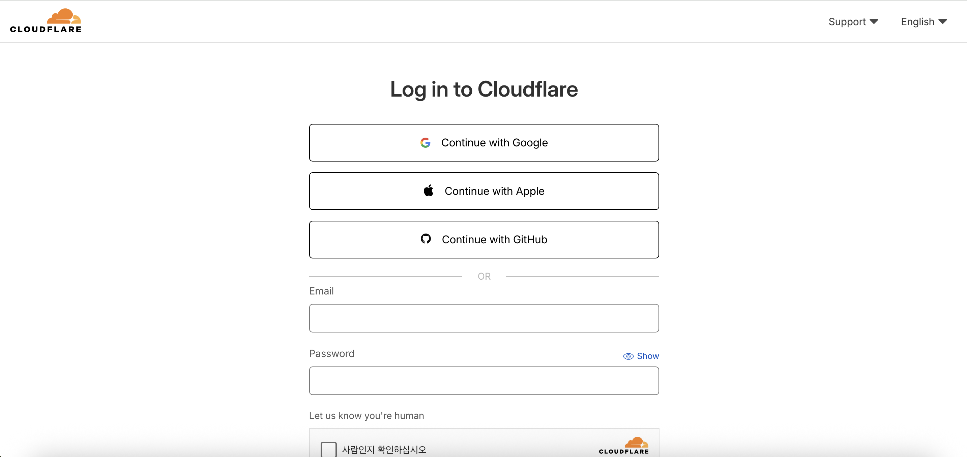The width and height of the screenshot is (967, 457).
Task: Click the arrow next to Support
Action: [x=874, y=22]
